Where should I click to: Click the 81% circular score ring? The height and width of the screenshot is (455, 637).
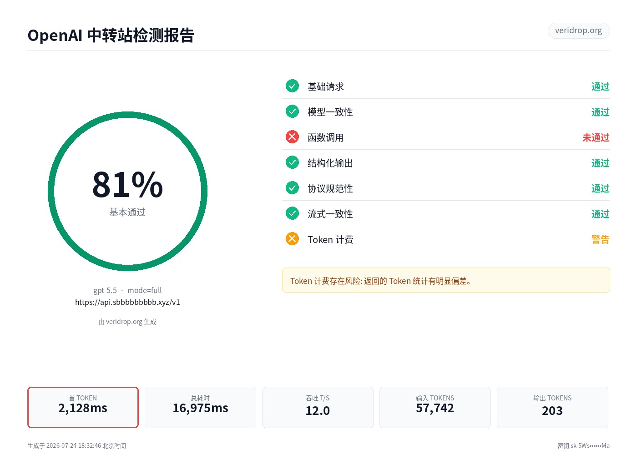pyautogui.click(x=127, y=192)
